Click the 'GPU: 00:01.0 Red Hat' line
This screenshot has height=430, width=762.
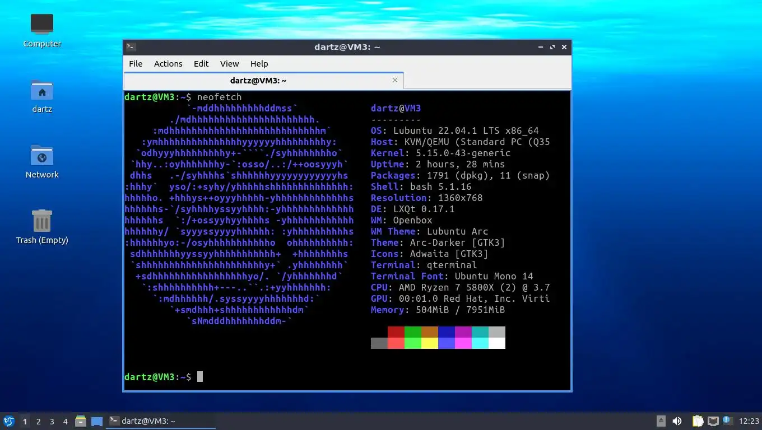[460, 298]
